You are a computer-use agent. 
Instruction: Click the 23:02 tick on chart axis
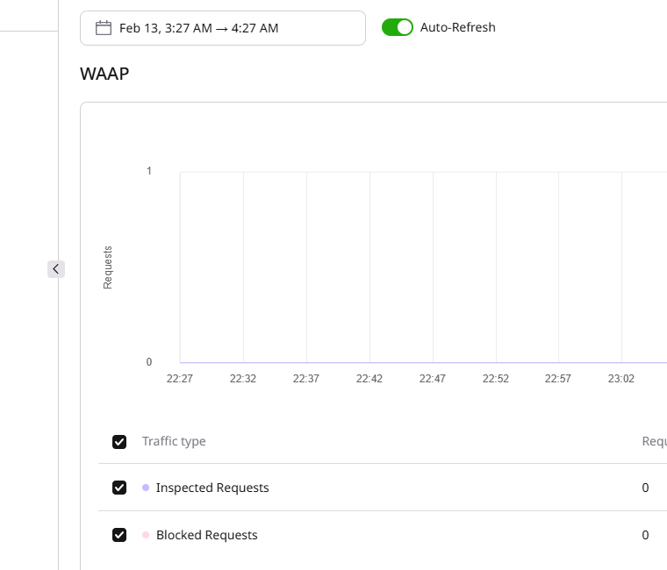[621, 379]
